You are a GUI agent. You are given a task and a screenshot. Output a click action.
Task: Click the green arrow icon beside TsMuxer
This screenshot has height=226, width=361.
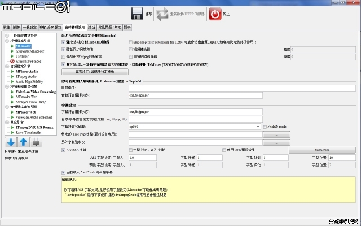[x=12, y=56]
